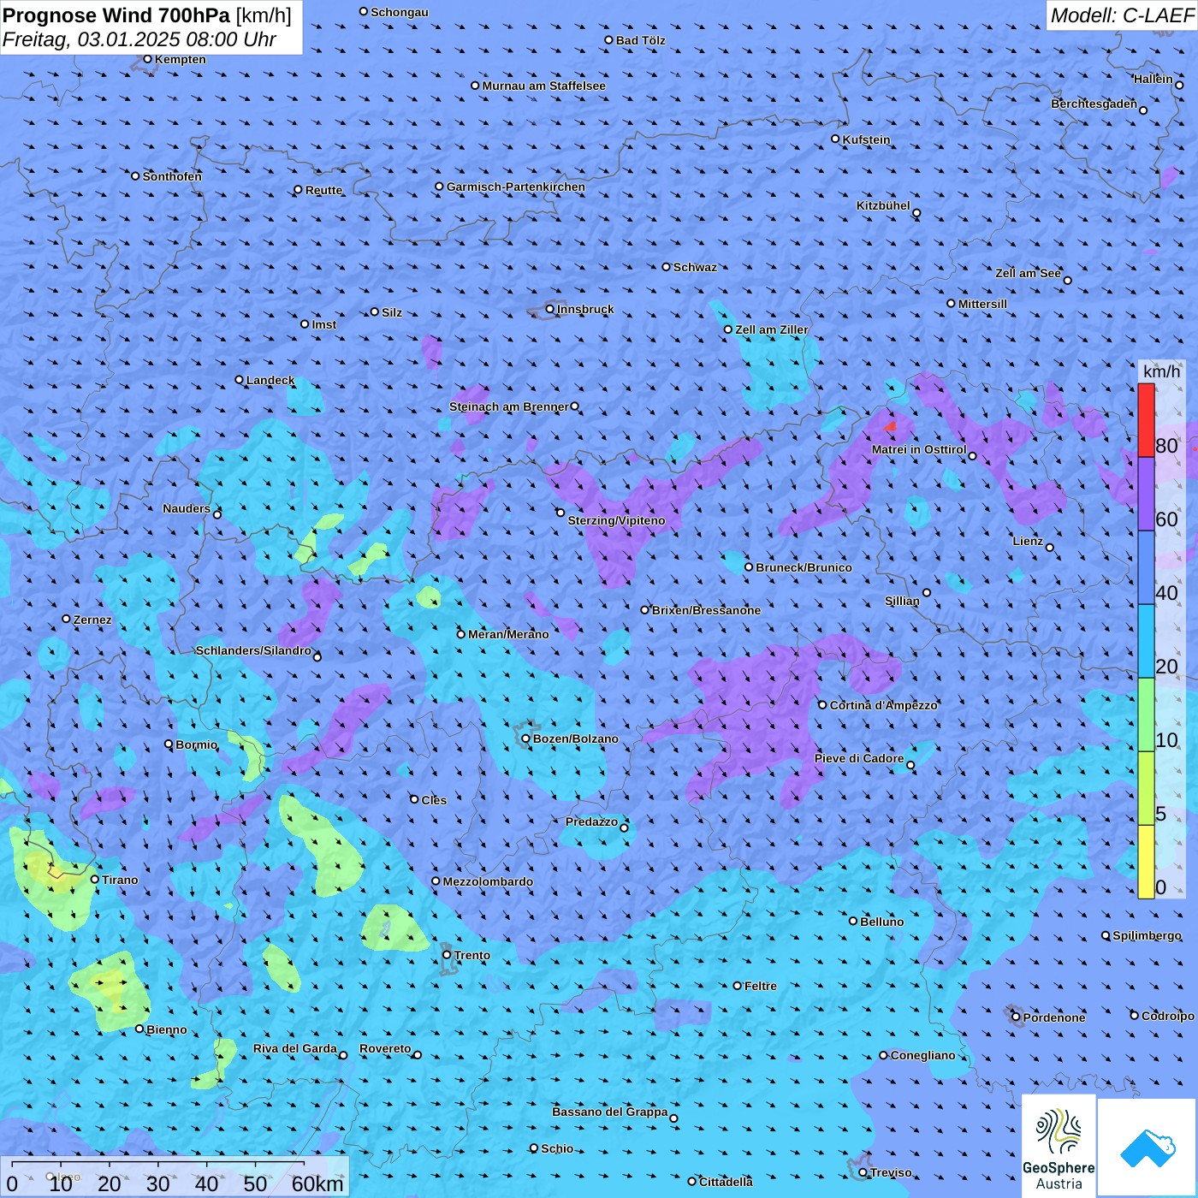Click the '60km' scale bar label
Screen dimensions: 1198x1198
(317, 1183)
